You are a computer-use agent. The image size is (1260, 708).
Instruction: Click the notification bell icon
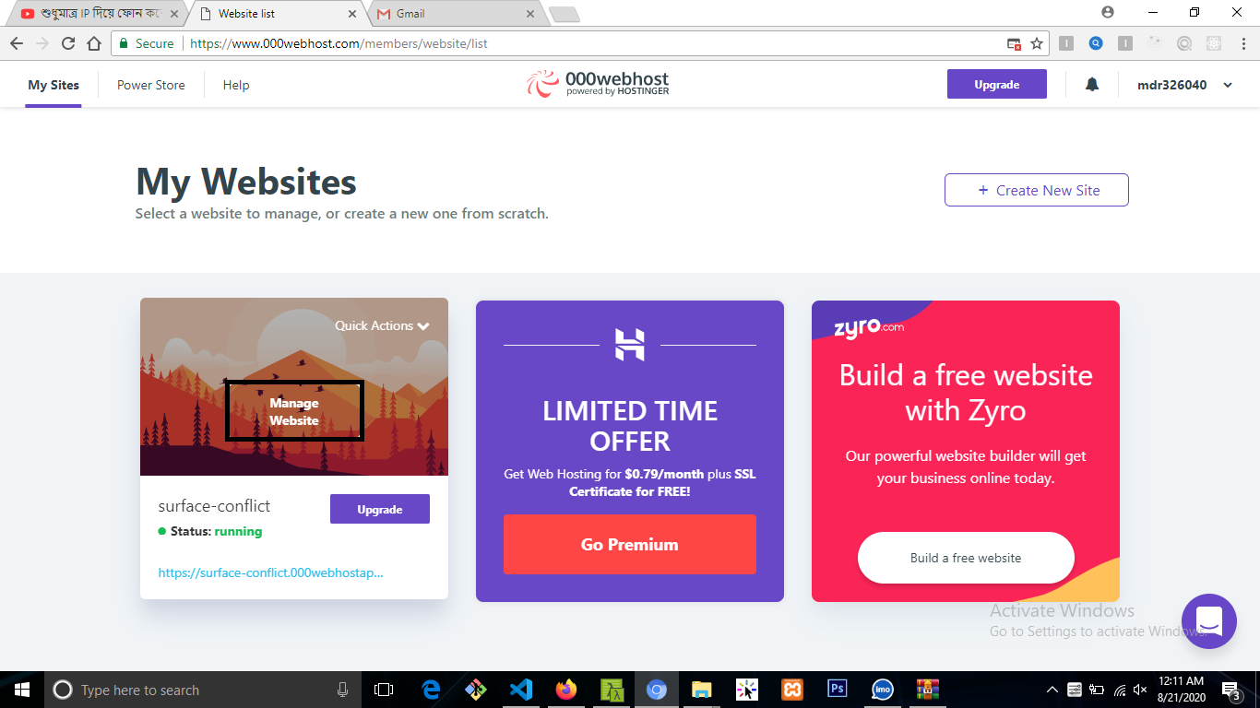pyautogui.click(x=1092, y=85)
